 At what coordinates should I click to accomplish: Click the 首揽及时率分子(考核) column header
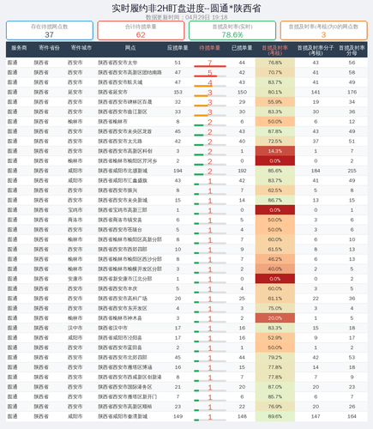[x=316, y=50]
